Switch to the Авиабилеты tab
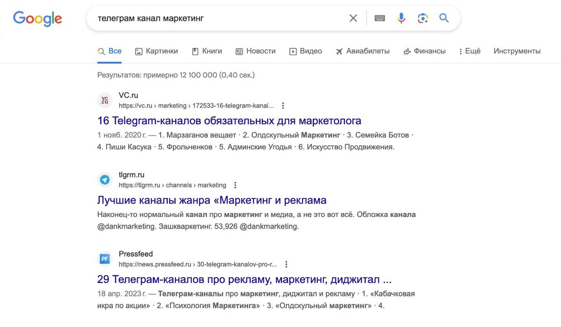 (362, 51)
